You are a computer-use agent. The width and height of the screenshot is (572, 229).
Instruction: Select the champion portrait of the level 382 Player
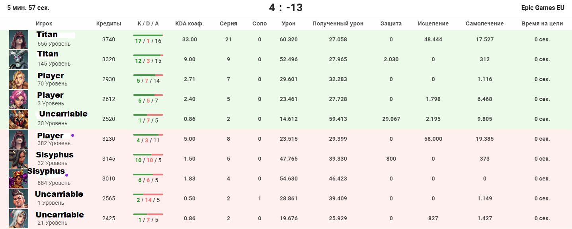pos(19,139)
